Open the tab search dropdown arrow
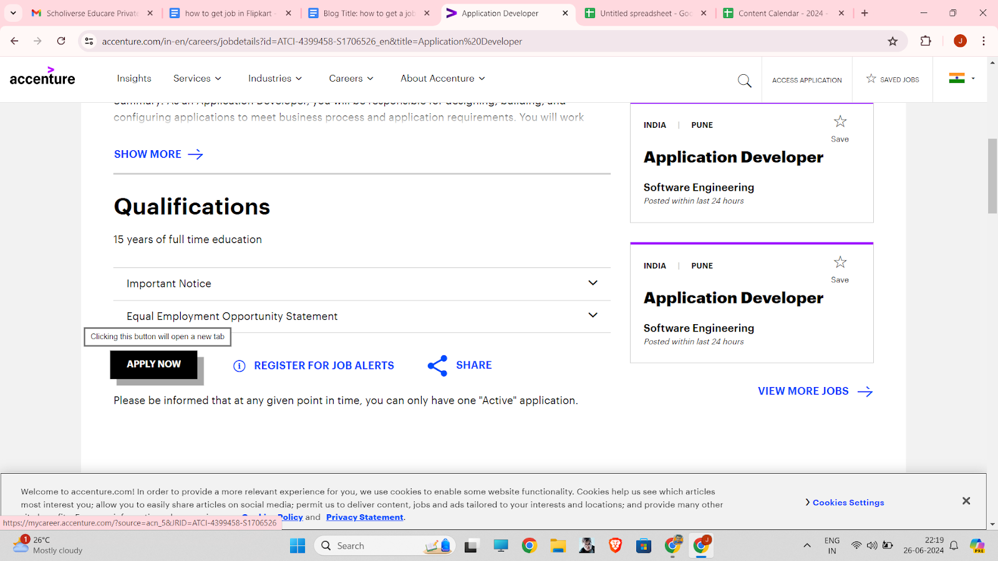 (x=13, y=13)
